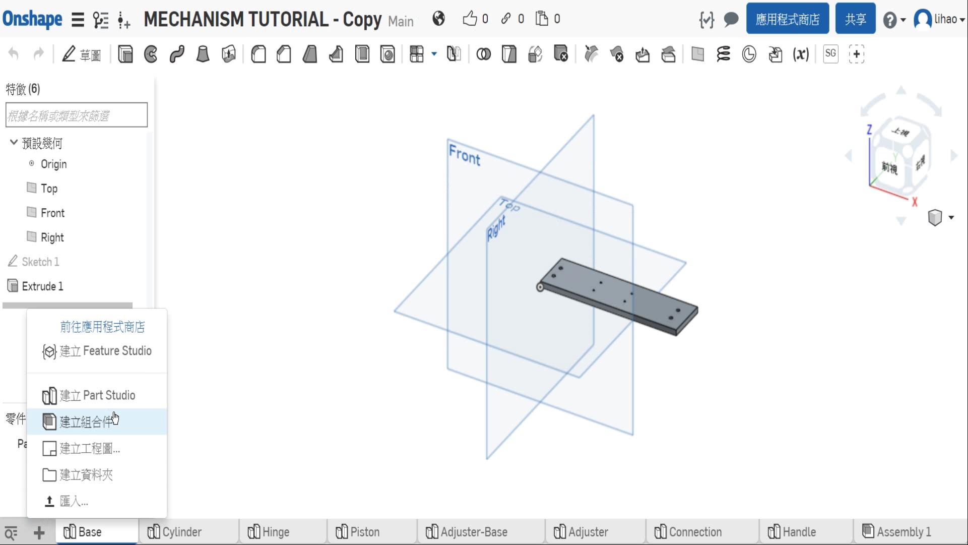Screen dimensions: 968x545
Task: Open the tab manager icon at bottom left
Action: click(x=11, y=532)
